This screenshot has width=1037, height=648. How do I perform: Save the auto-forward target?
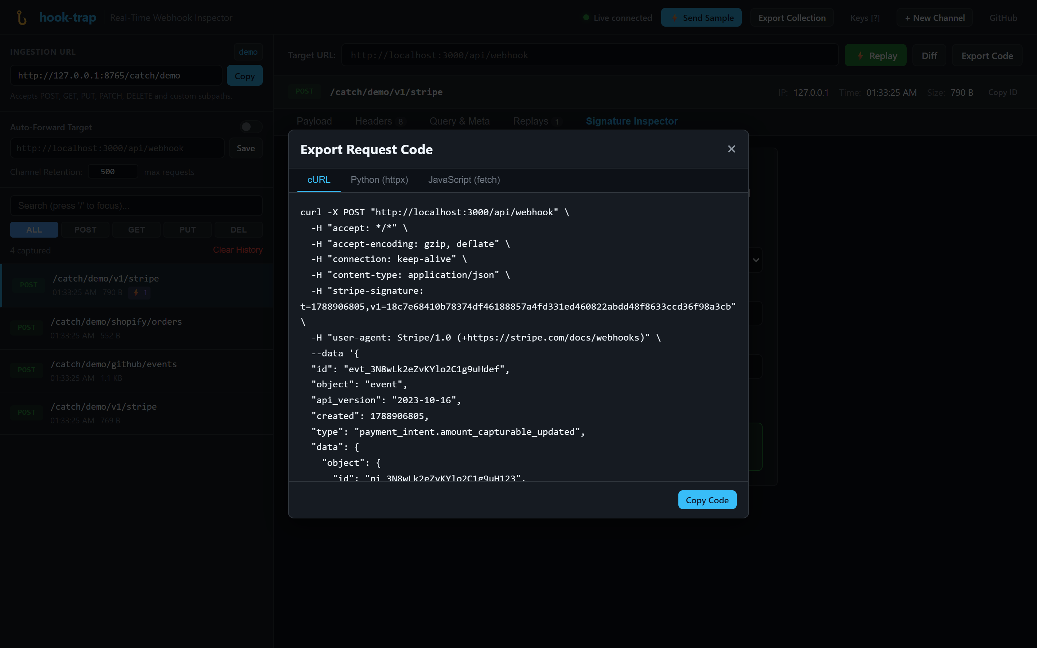[x=246, y=148]
